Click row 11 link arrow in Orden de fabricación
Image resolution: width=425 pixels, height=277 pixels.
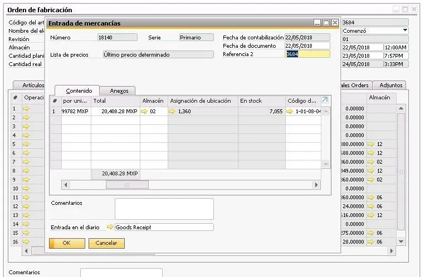pos(26,197)
